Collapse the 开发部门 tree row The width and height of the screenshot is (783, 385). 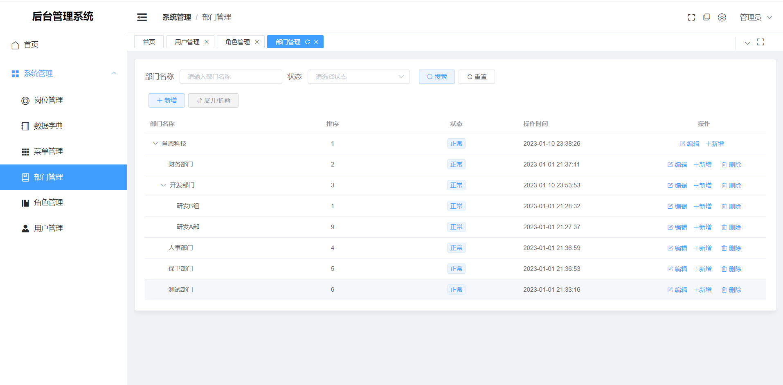point(163,185)
